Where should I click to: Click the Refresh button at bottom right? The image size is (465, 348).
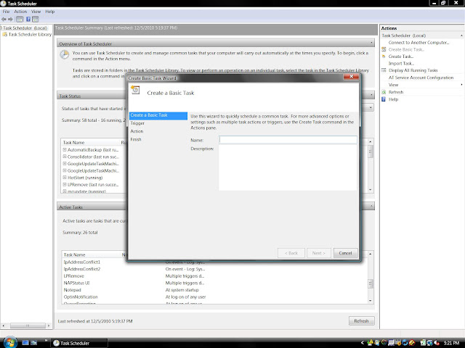point(362,320)
